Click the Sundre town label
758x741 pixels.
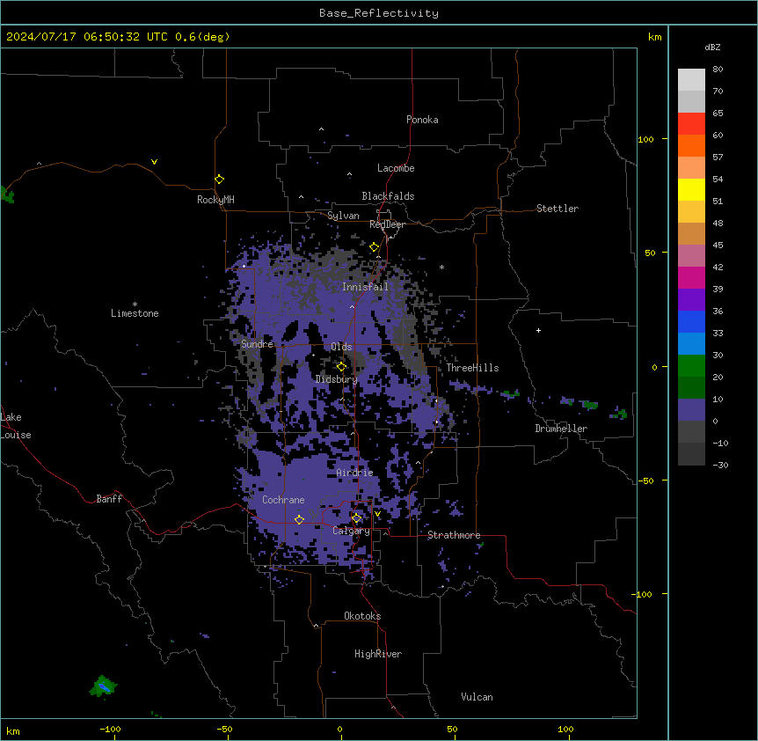click(x=257, y=344)
